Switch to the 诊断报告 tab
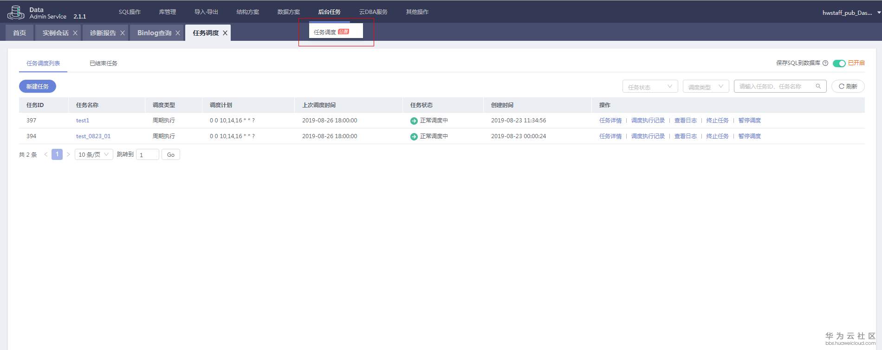The width and height of the screenshot is (882, 350). click(103, 33)
